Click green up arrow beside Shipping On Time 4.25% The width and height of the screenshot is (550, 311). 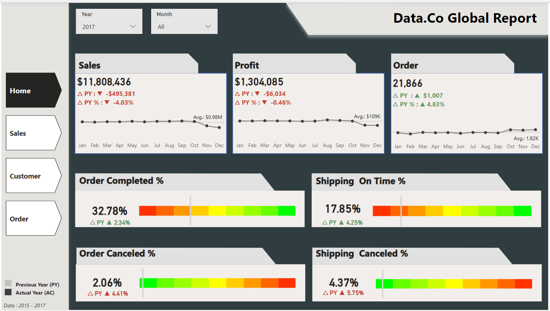coord(341,222)
